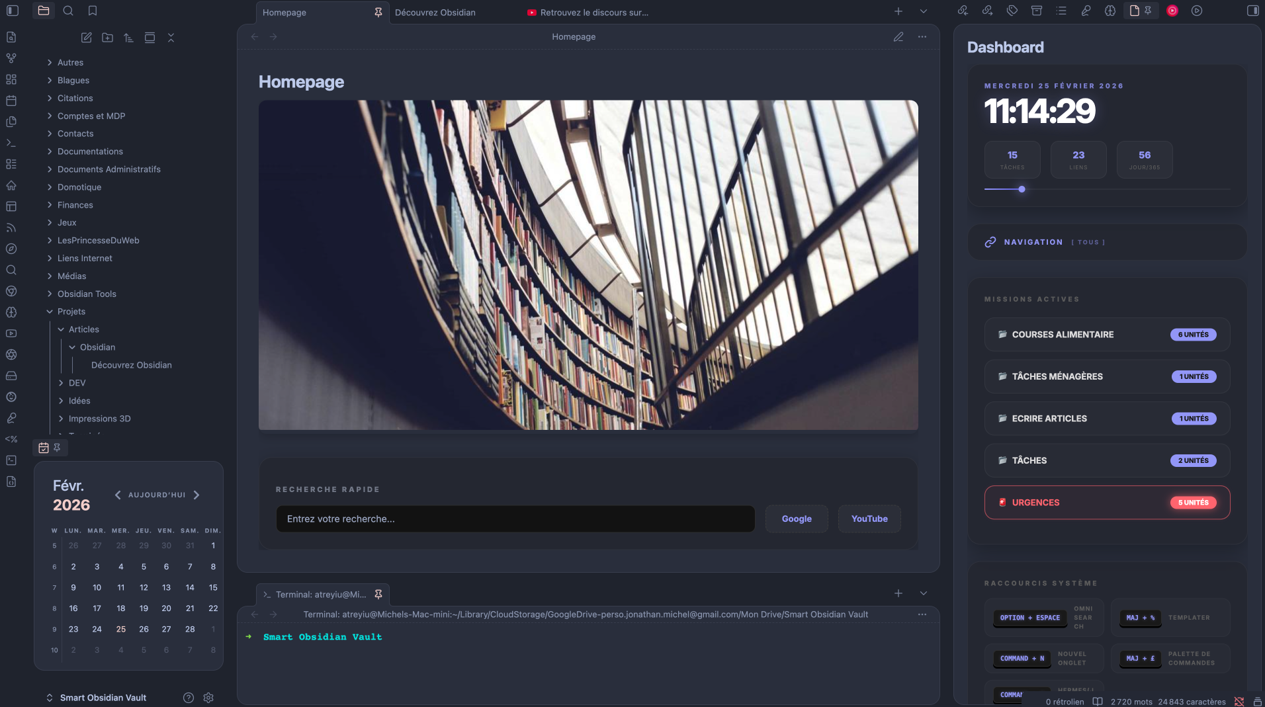Open the backlinks icon in the right toolbar
The image size is (1265, 707).
pyautogui.click(x=963, y=11)
